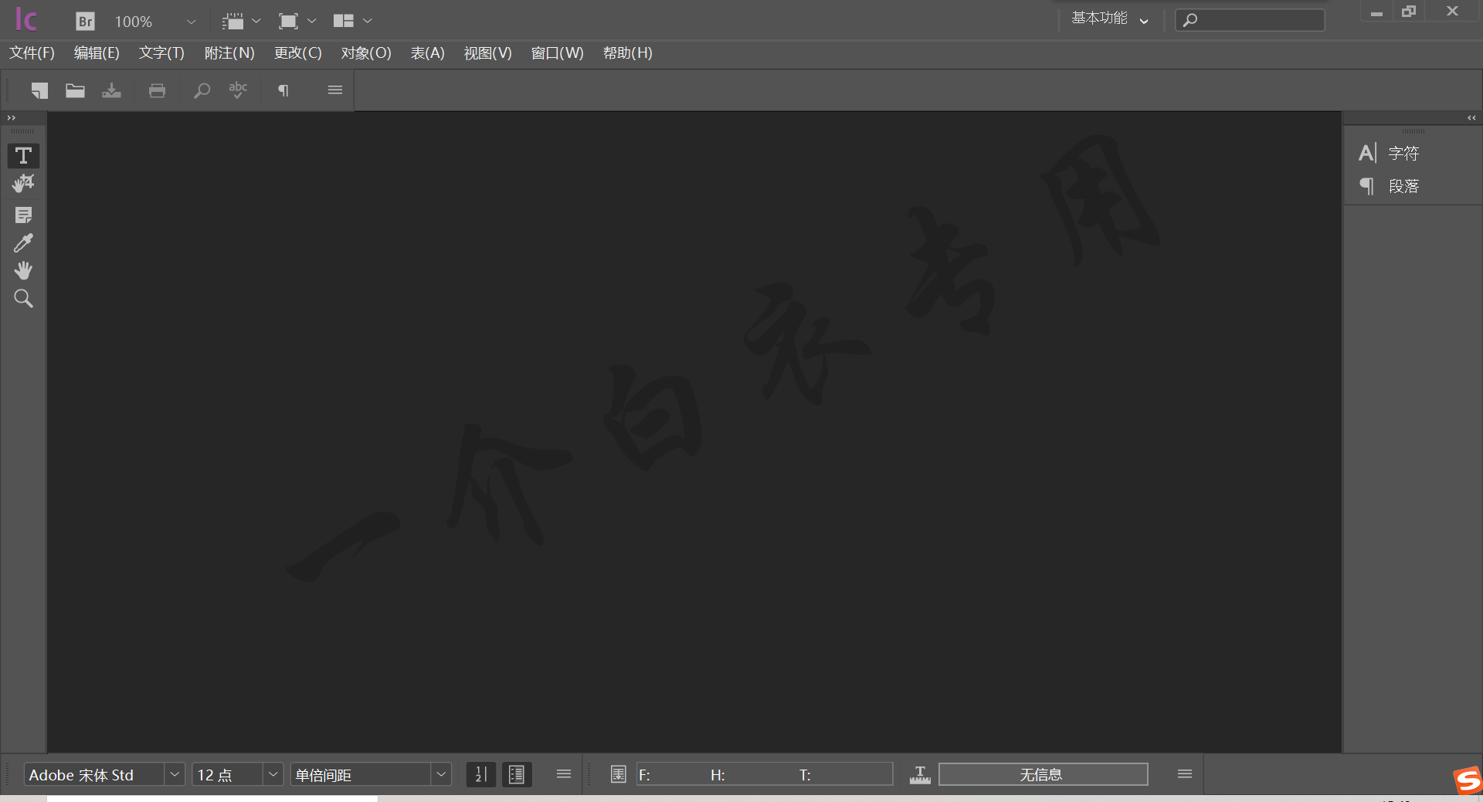1483x802 pixels.
Task: Open the Adobe 宋体 Std font dropdown
Action: [x=175, y=774]
